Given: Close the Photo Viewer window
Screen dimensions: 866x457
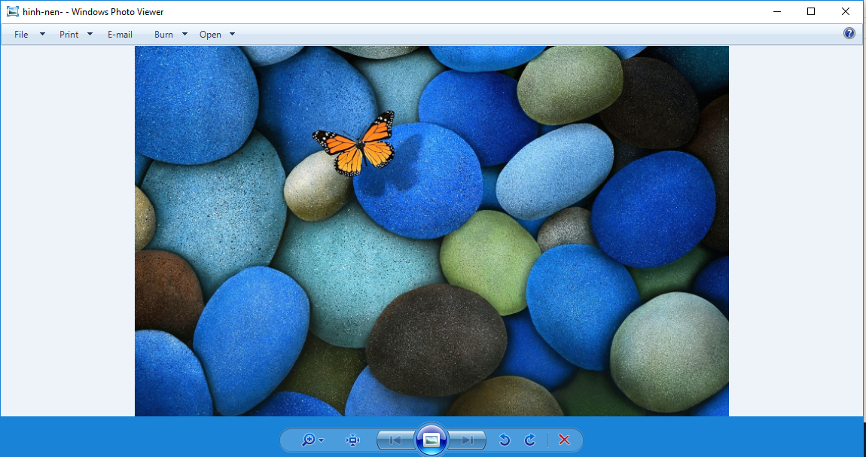Looking at the screenshot, I should [x=846, y=11].
